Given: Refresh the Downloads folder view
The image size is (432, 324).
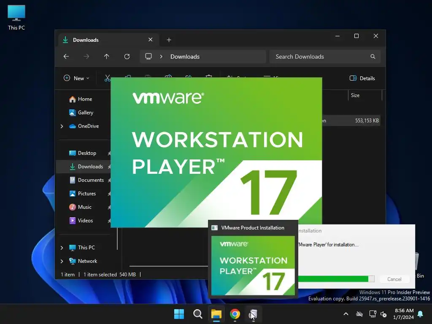Looking at the screenshot, I should point(127,57).
